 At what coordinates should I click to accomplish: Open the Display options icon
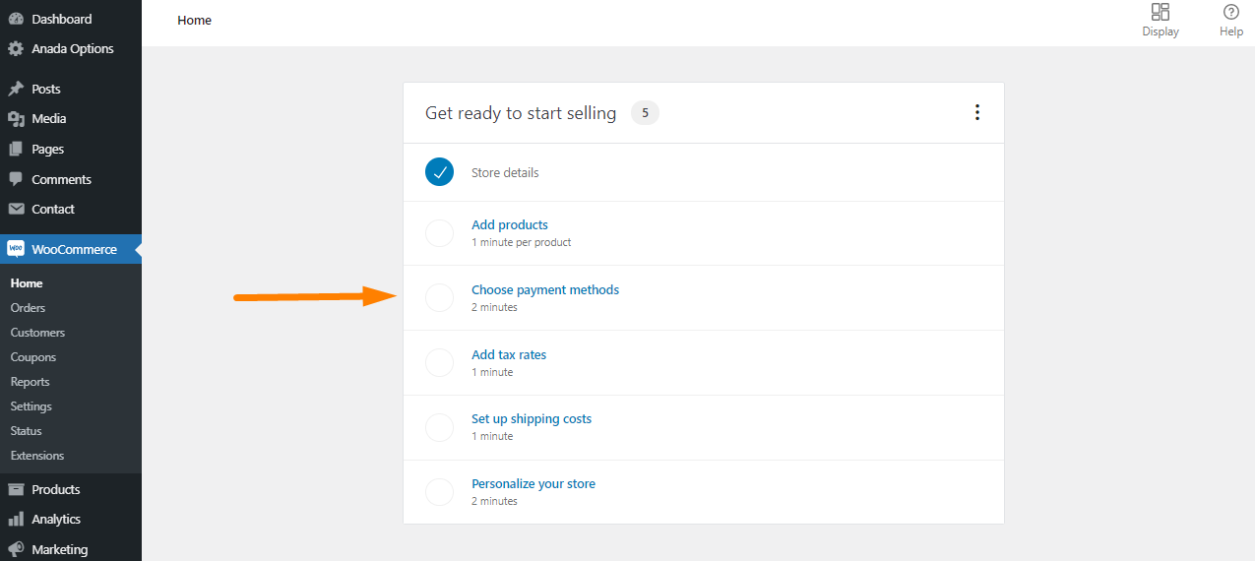point(1161,12)
